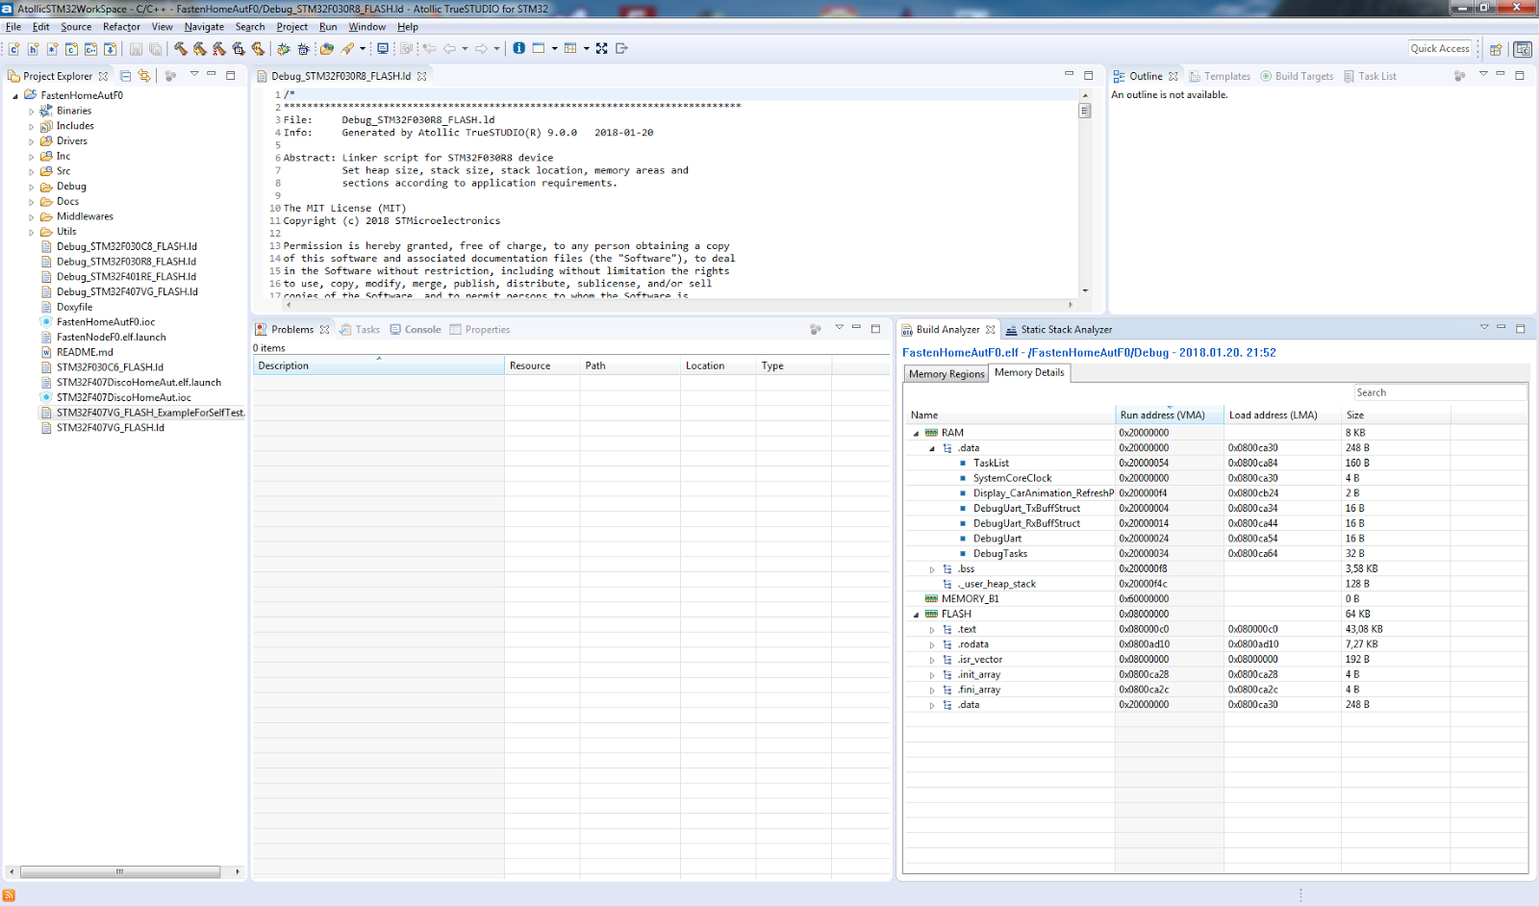Sort by the Run address (VMA) column header
The height and width of the screenshot is (906, 1539).
(1169, 415)
